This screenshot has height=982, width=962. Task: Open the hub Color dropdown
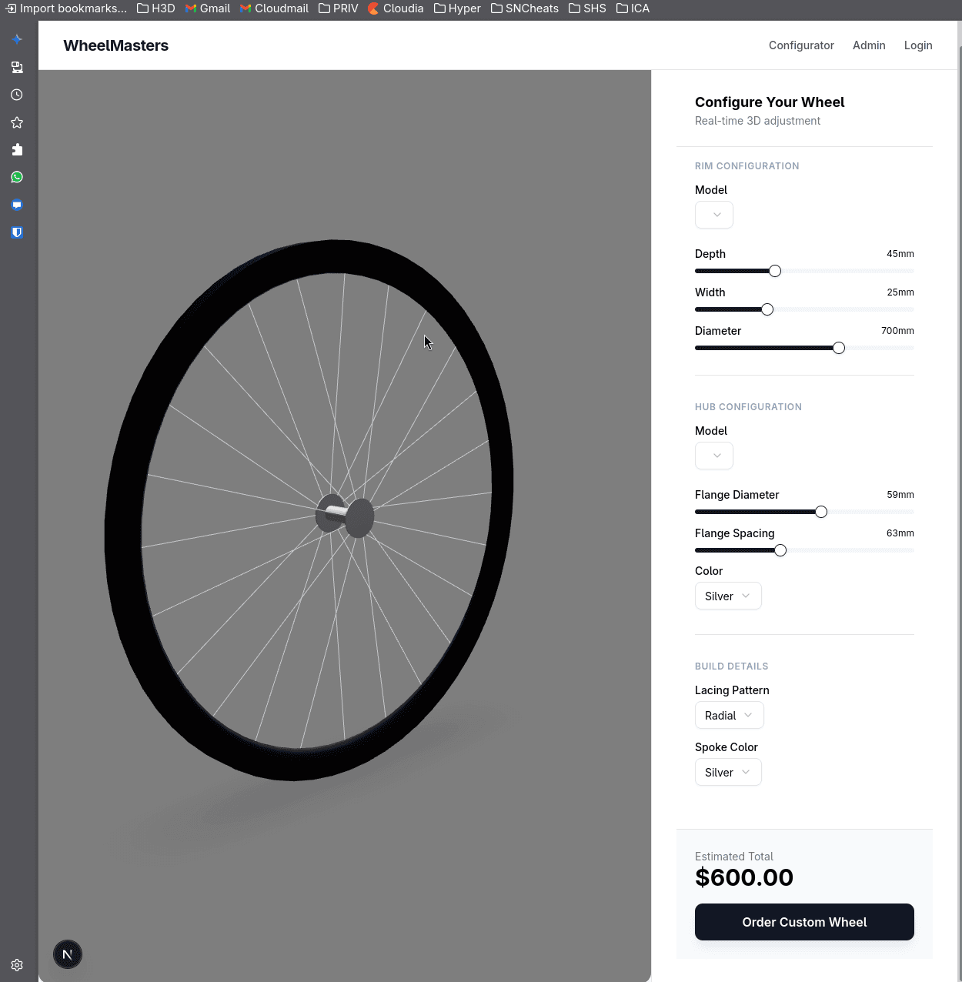tap(728, 596)
